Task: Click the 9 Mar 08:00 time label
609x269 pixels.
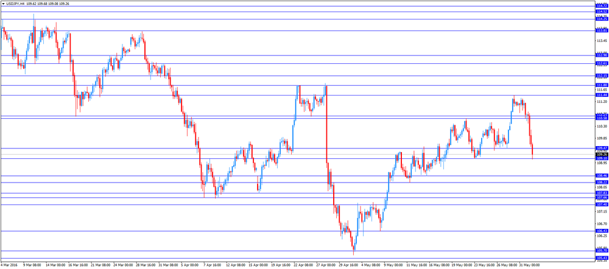Action: pos(32,265)
